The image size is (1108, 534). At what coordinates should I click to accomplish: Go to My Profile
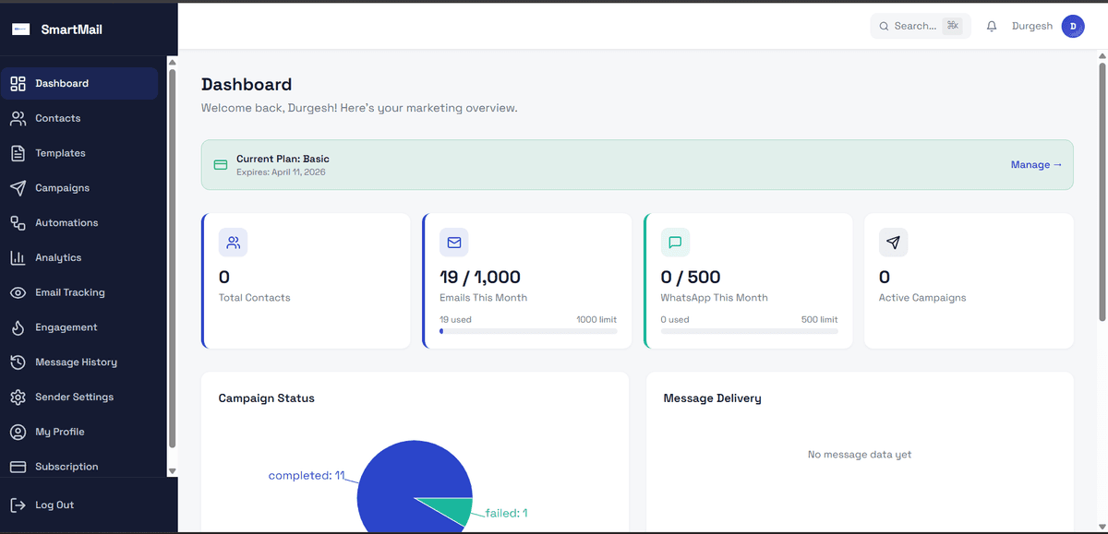80,432
